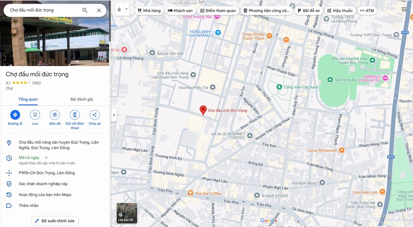Screen dimensions: 413x227
Task: Click the Lưu save bookmark icon
Action: pos(35,115)
